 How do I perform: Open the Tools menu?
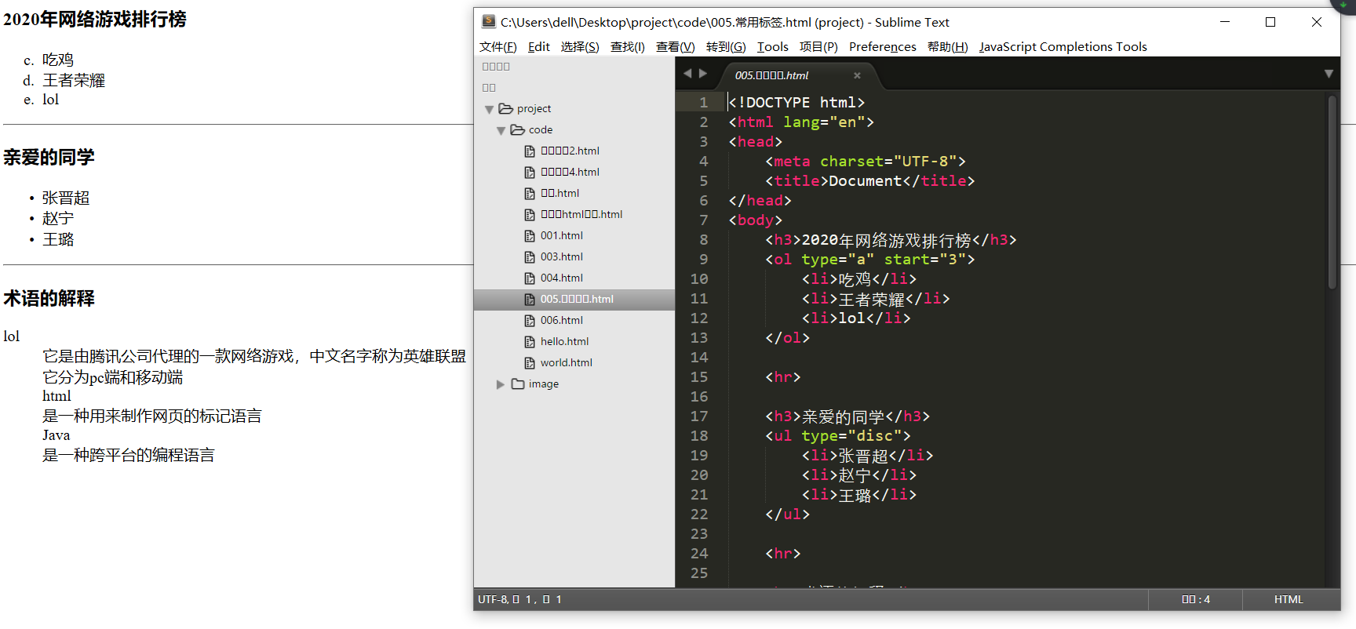772,47
